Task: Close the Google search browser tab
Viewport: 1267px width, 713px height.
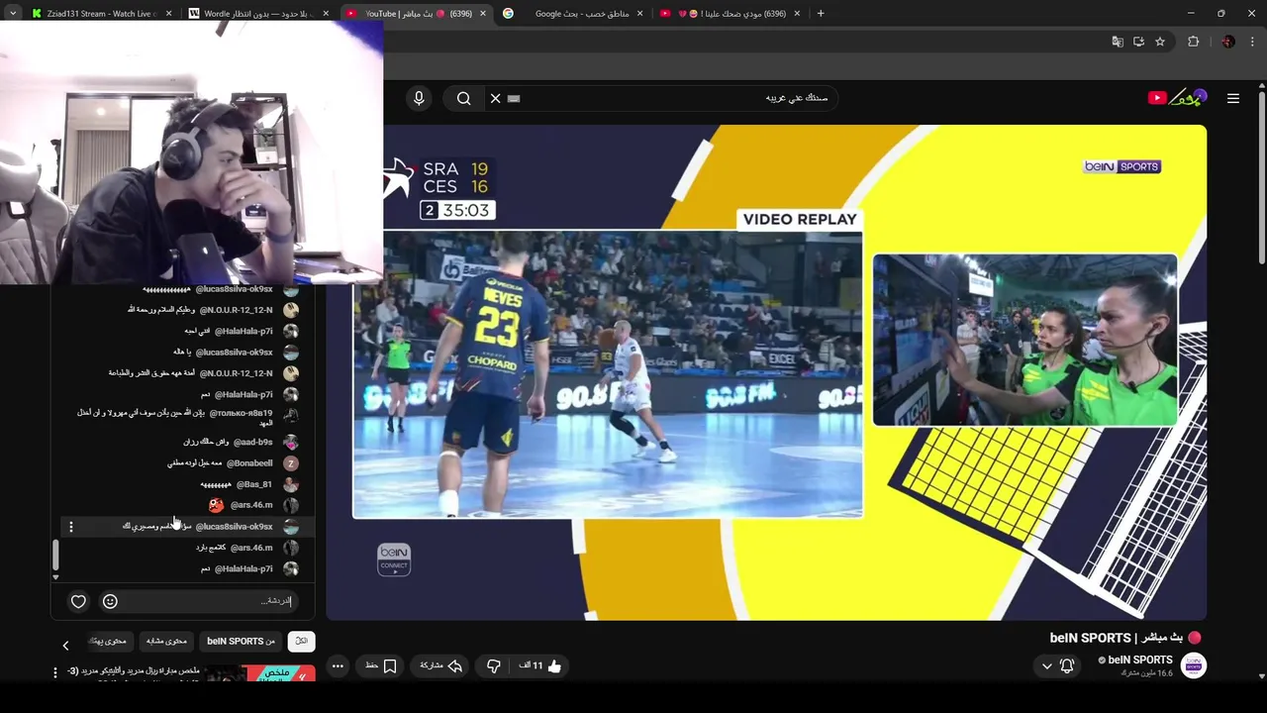Action: pos(640,14)
